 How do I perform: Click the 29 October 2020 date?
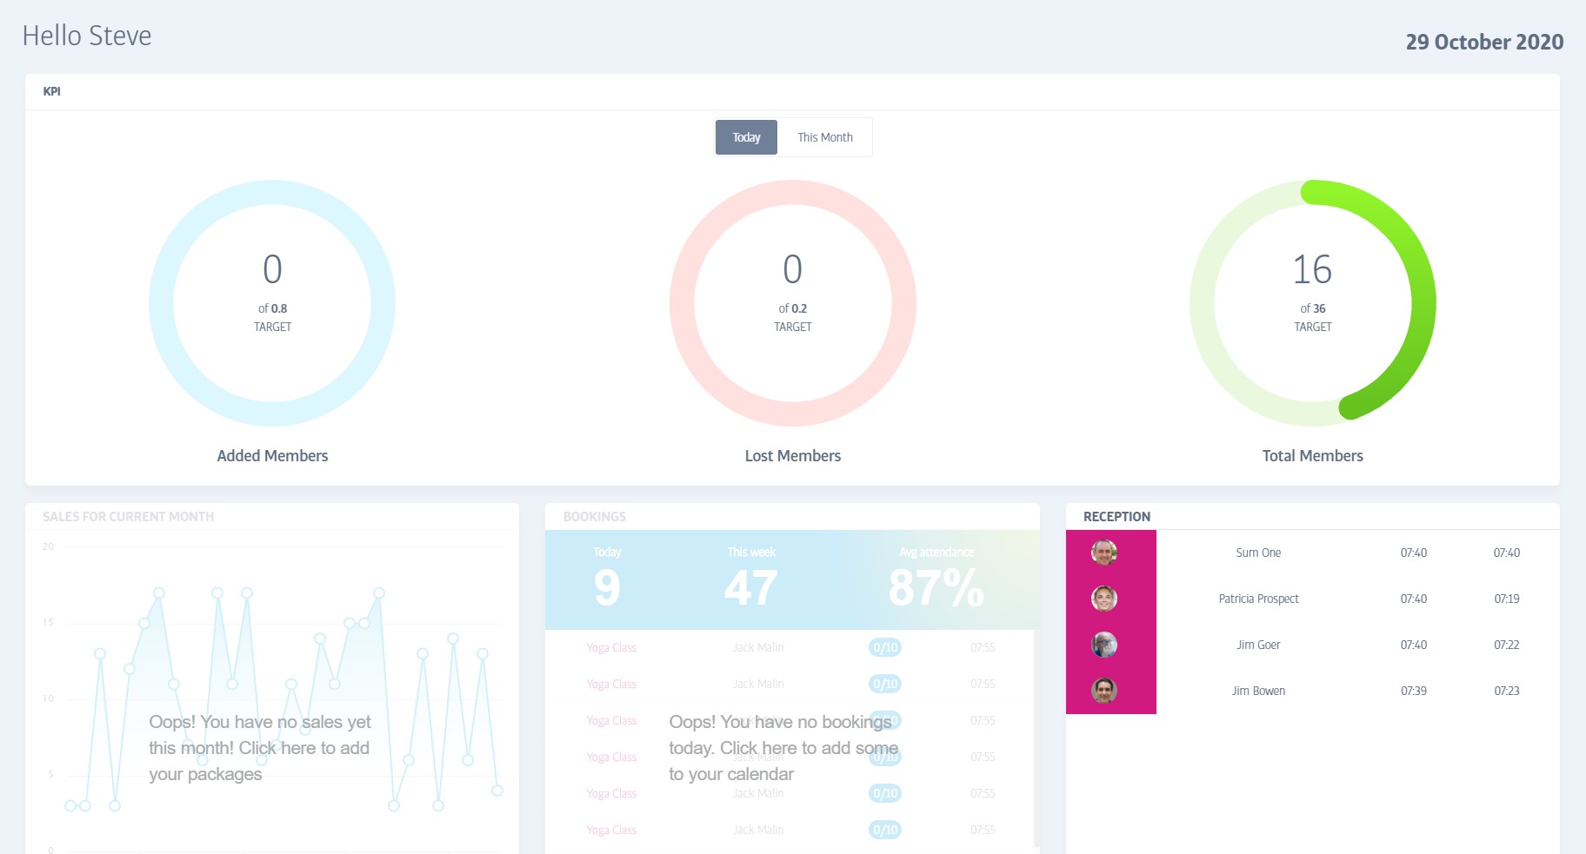point(1484,42)
